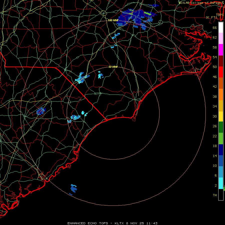Image resolution: width=225 pixels, height=225 pixels.
Task: Click the KLTX station identifier
Action: (x=120, y=223)
